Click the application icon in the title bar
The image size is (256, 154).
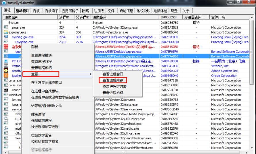click(4, 3)
